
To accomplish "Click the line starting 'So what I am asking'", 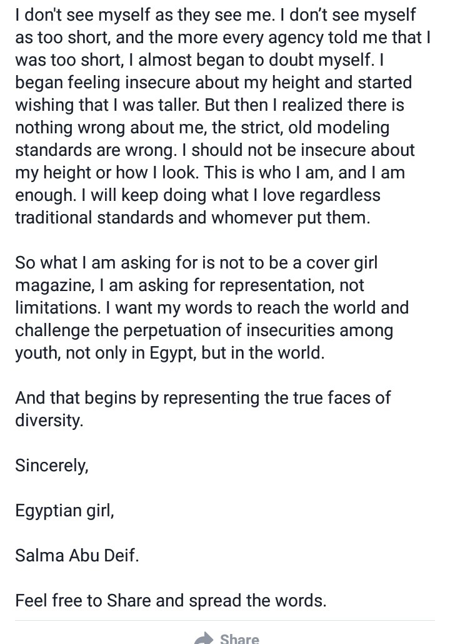I will pos(196,262).
